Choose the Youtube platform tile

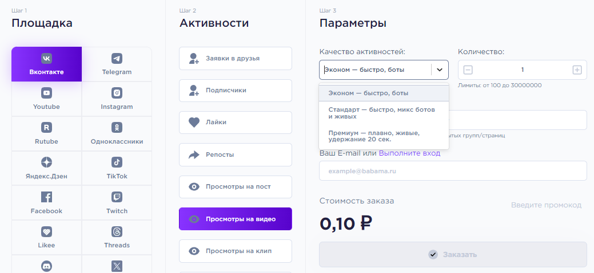[x=47, y=99]
